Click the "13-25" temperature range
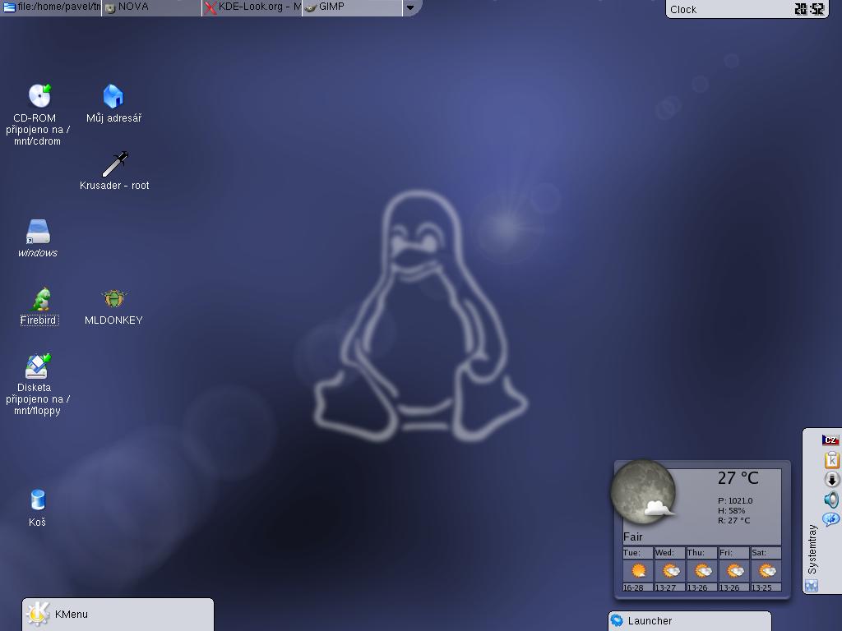Screen dimensions: 842x631 pyautogui.click(x=761, y=587)
